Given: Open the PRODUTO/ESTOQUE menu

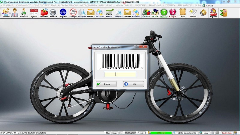Looking at the screenshot, I should click(68, 5).
